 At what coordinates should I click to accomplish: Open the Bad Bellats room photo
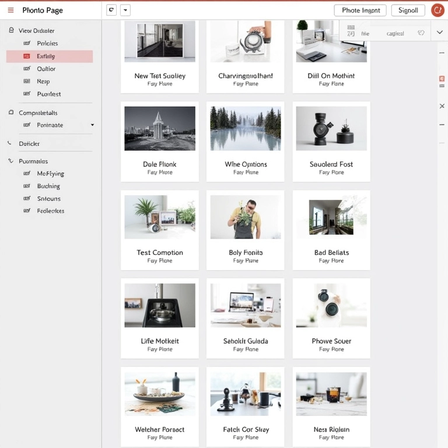[331, 217]
